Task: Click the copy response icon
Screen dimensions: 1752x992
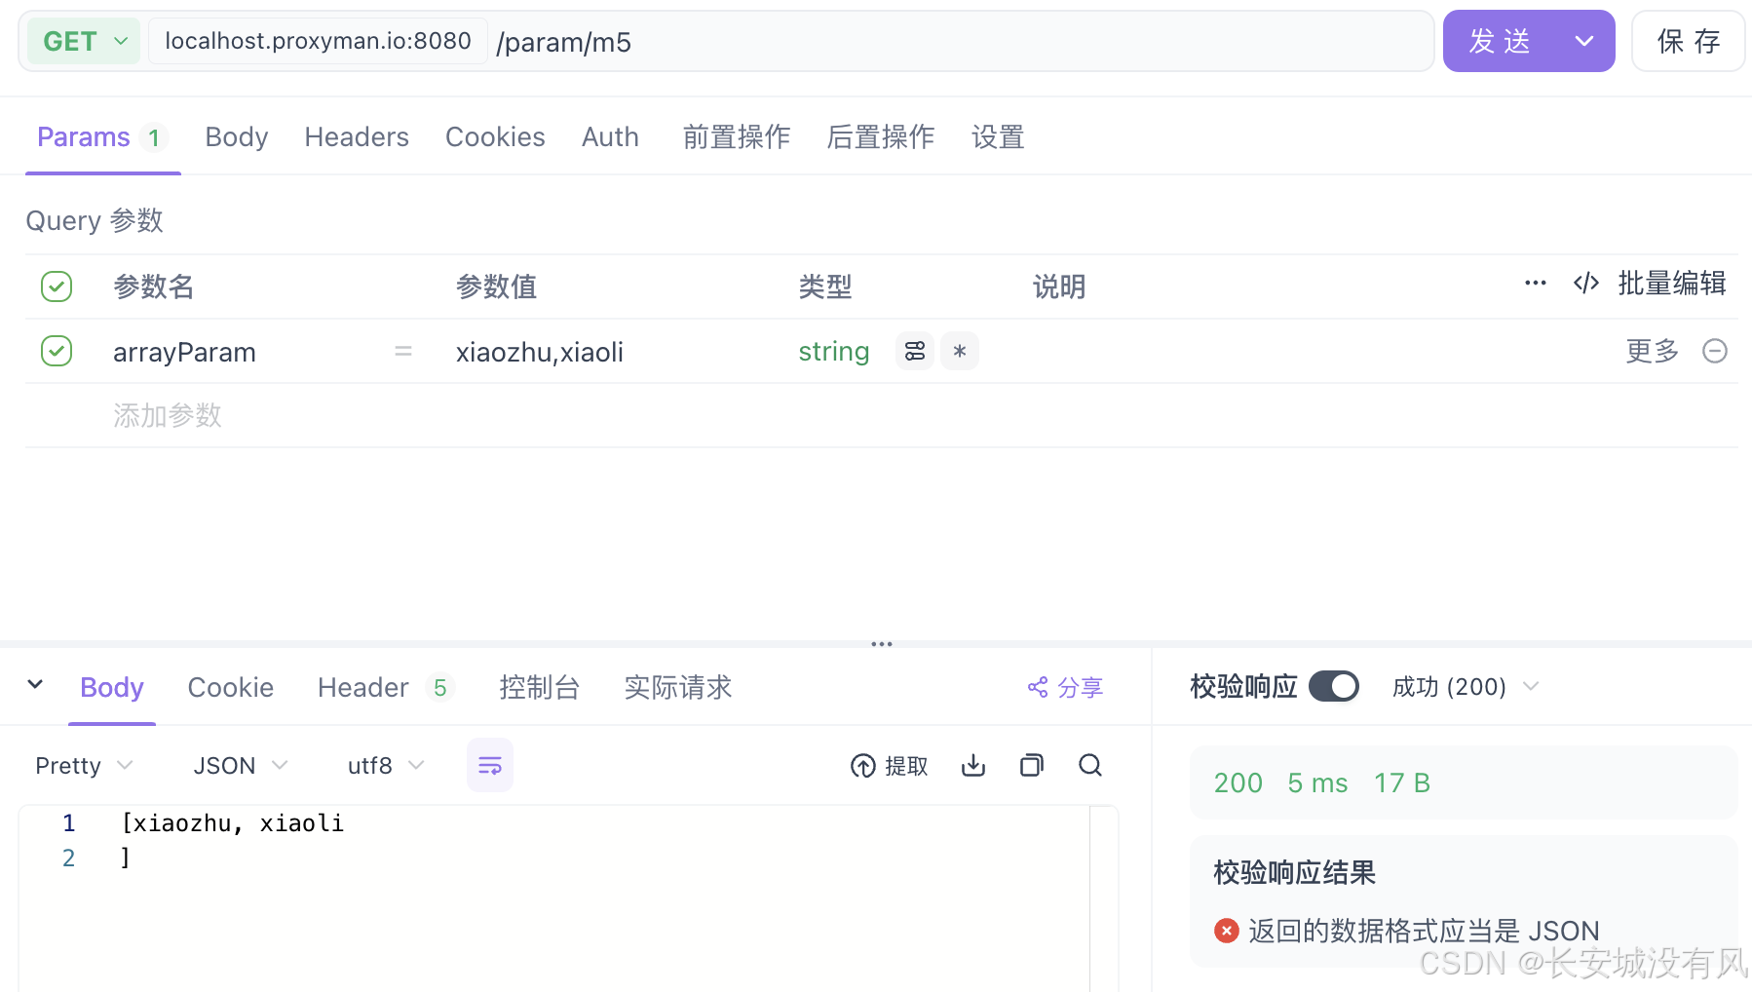Action: pos(1032,766)
